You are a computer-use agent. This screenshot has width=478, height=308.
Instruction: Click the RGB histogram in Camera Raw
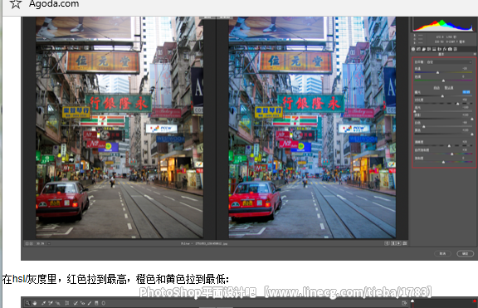click(443, 24)
